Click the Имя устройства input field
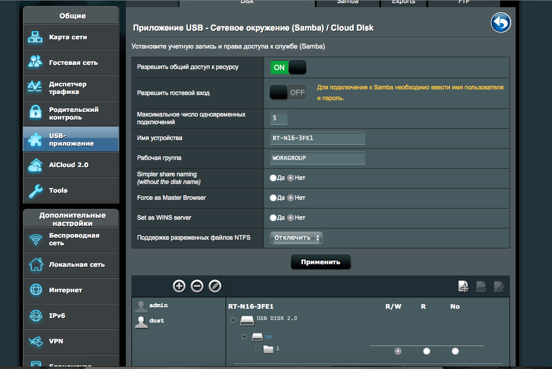 click(x=318, y=139)
